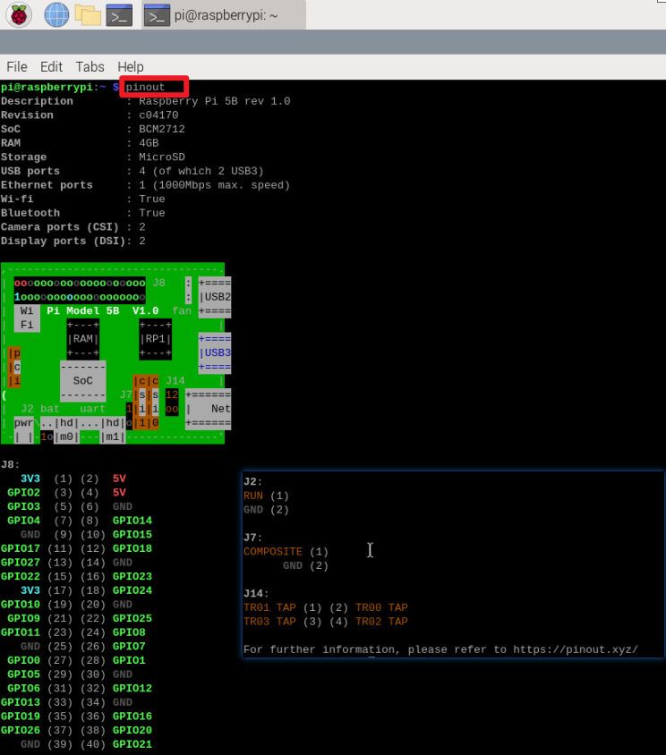Viewport: 666px width, 755px height.
Task: Click GPIO10 pin label
Action: pyautogui.click(x=21, y=605)
